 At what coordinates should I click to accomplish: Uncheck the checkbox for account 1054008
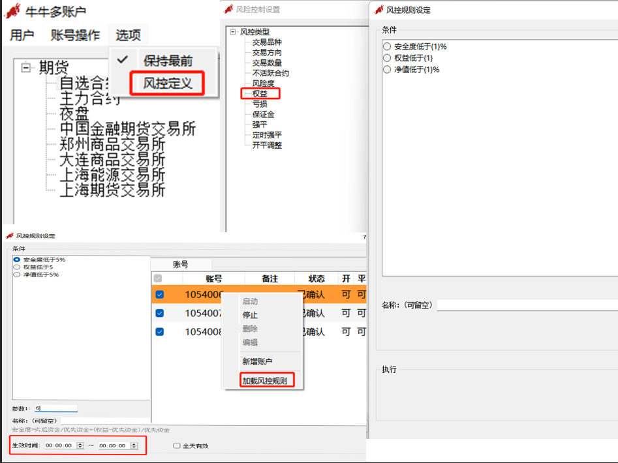[x=160, y=331]
